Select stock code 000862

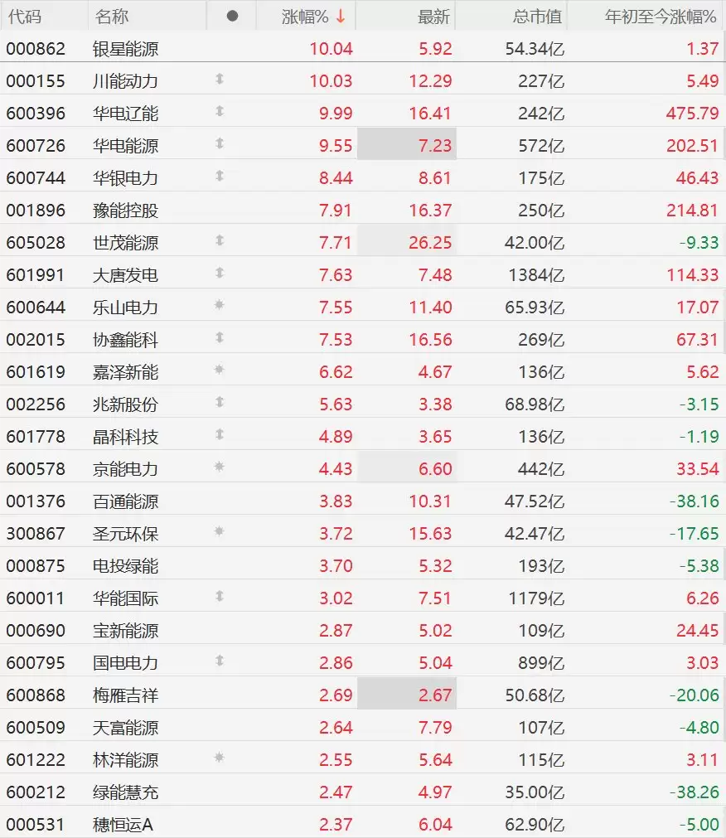[x=36, y=49]
